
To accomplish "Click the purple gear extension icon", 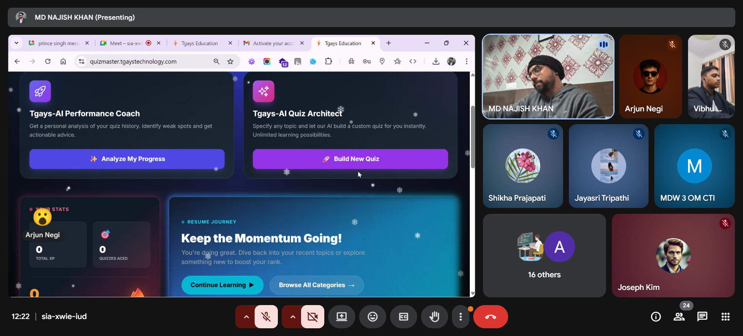I will pyautogui.click(x=252, y=61).
